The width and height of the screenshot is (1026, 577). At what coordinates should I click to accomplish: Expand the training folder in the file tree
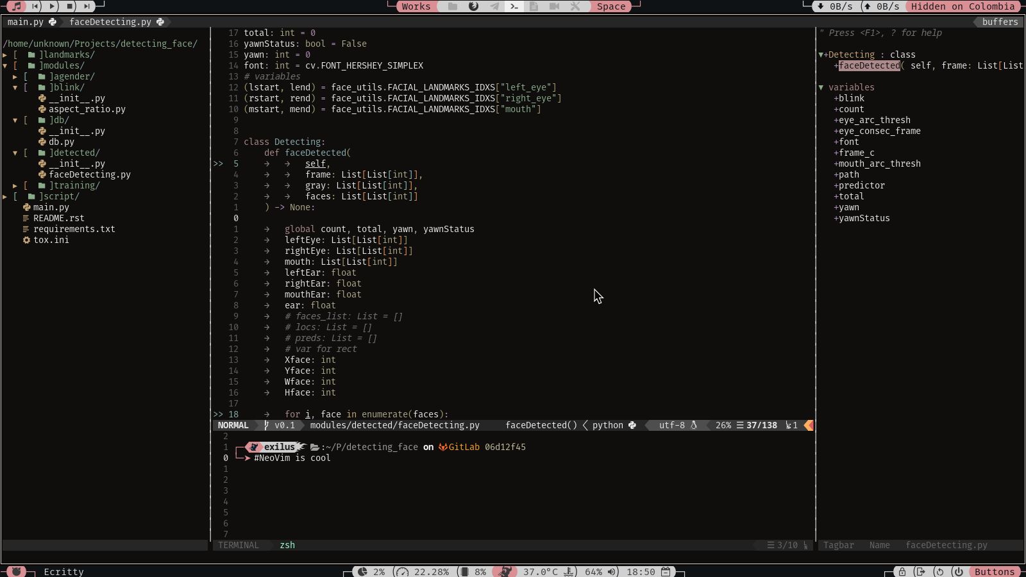pyautogui.click(x=15, y=185)
